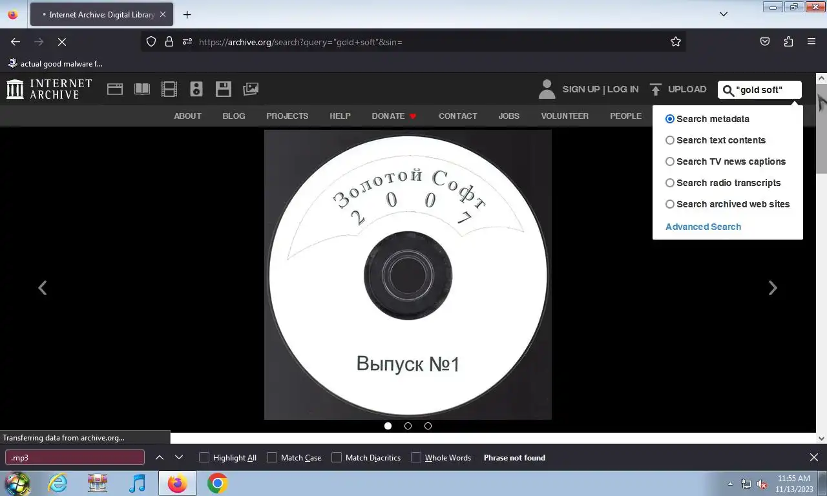
Task: Open the ABOUT menu item
Action: point(187,116)
